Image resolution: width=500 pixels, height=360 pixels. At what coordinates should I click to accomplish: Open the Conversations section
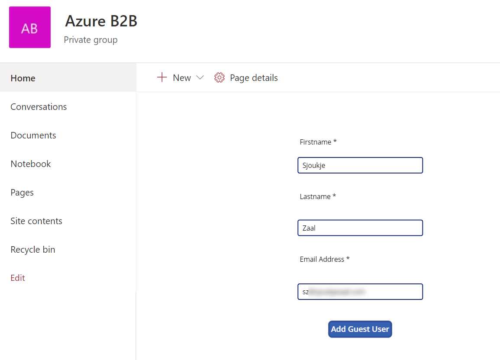click(x=39, y=106)
